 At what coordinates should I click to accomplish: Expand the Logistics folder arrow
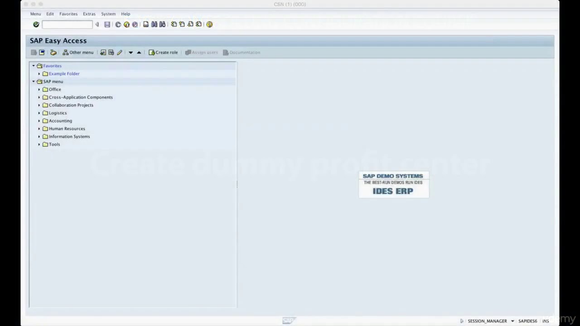click(39, 113)
